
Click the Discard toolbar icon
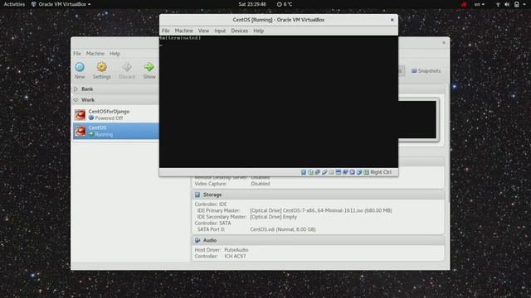tap(127, 67)
